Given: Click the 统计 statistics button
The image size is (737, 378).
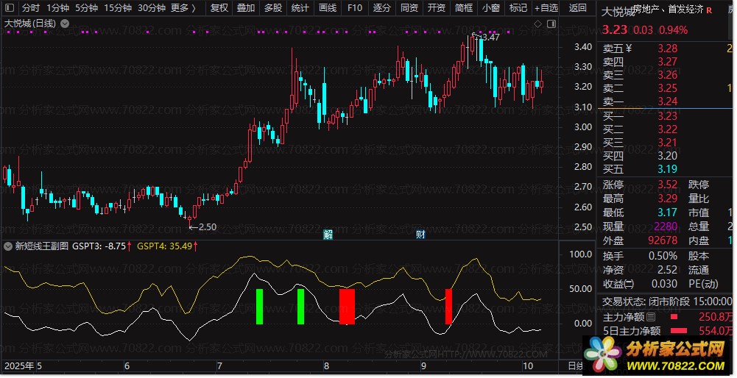Looking at the screenshot, I should point(300,7).
